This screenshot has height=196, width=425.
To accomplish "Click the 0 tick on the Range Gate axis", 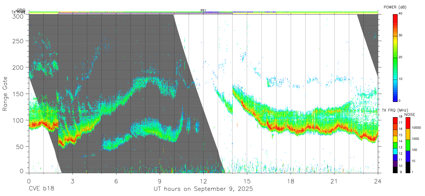I will [22, 171].
